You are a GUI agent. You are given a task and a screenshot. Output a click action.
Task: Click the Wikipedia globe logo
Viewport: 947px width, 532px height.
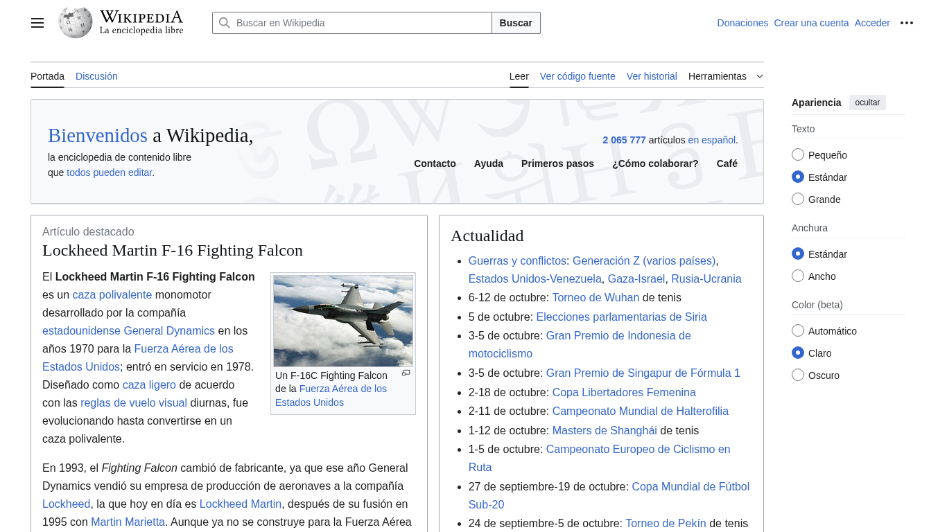point(76,23)
